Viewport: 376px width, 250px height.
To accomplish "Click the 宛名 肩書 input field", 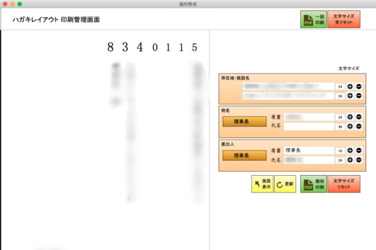I will (x=309, y=117).
